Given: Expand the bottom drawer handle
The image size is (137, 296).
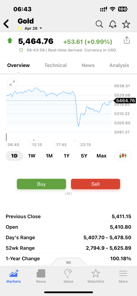Looking at the screenshot, I should [x=68, y=262].
